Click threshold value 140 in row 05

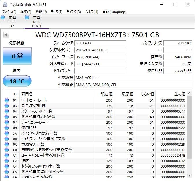151,117
